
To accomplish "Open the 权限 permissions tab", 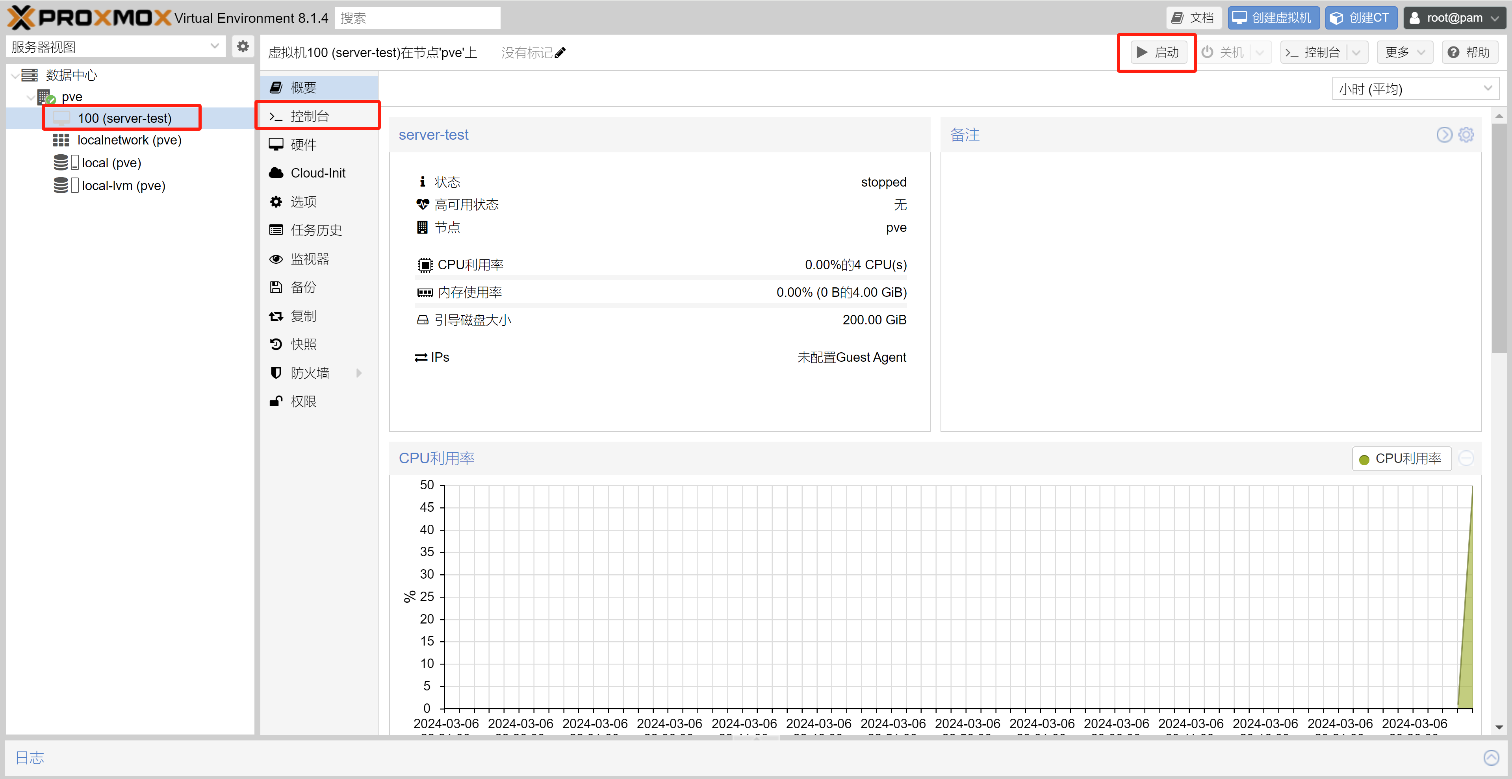I will point(319,401).
